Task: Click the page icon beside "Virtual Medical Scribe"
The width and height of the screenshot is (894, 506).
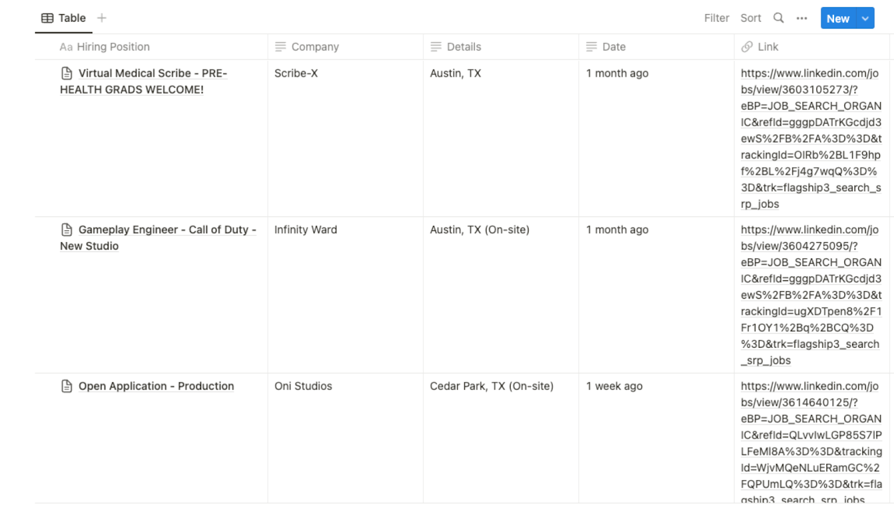Action: [66, 73]
